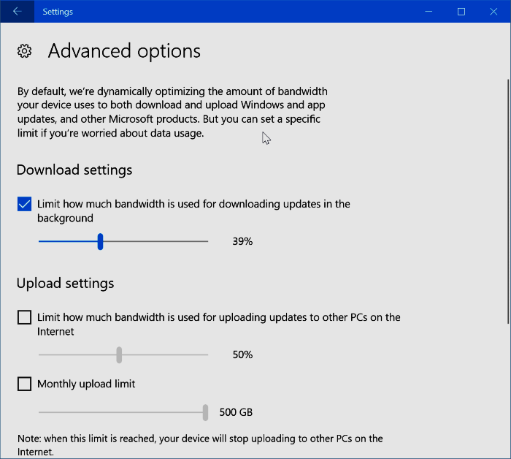
Task: Click the Advanced options page heading
Action: (x=124, y=51)
